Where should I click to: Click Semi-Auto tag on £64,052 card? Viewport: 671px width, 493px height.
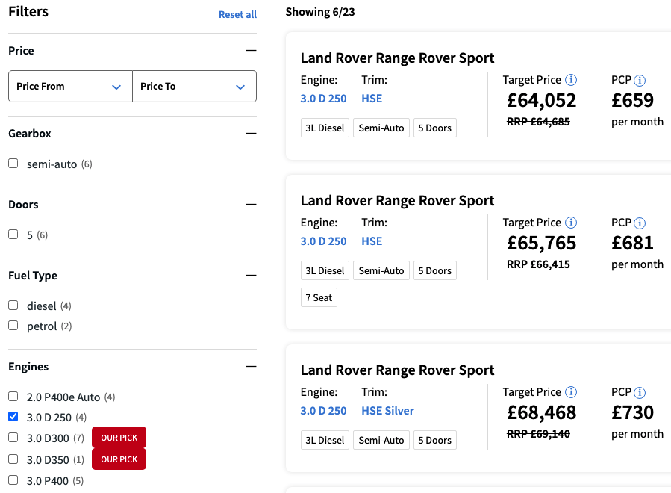pyautogui.click(x=381, y=128)
